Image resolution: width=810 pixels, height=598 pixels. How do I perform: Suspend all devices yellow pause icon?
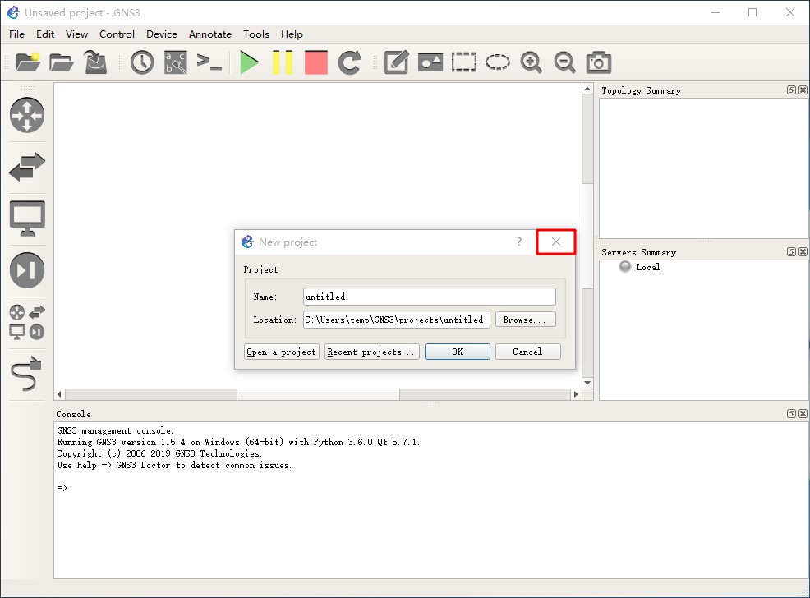pos(283,62)
